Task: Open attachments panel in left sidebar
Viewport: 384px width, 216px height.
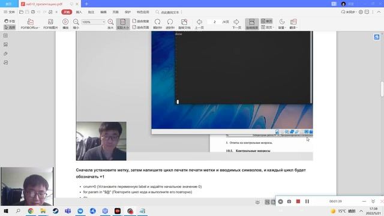Action: coord(5,53)
